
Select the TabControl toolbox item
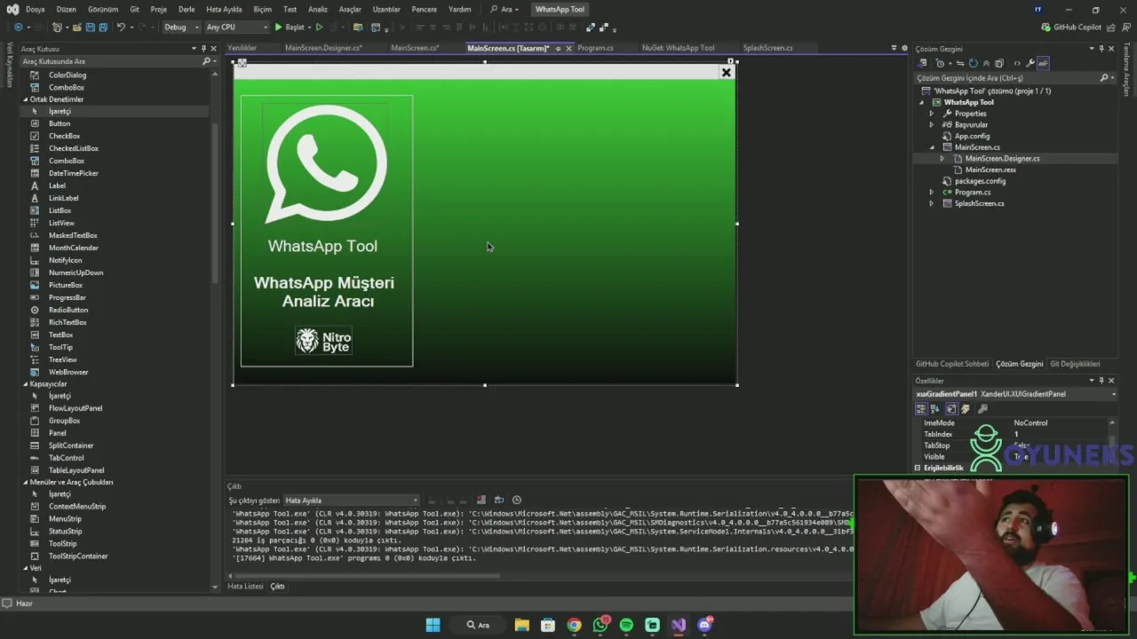(66, 458)
